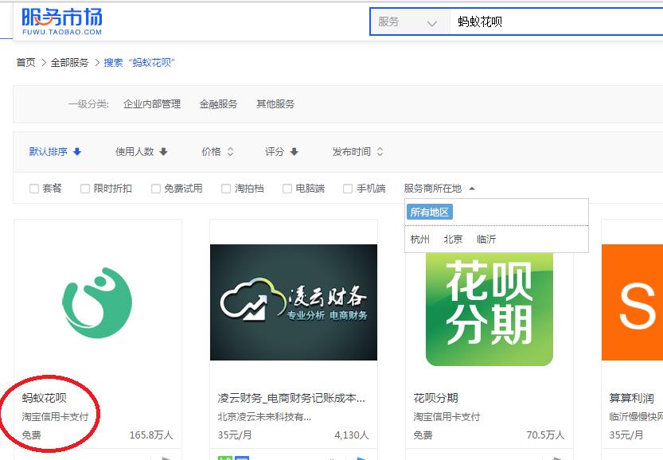Collapse the 服务商所在地 dropdown
The height and width of the screenshot is (460, 663).
(x=472, y=189)
